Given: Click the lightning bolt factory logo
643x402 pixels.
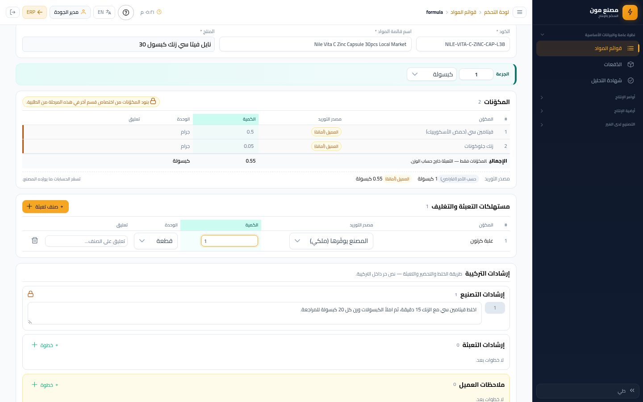Looking at the screenshot, I should tap(630, 12).
